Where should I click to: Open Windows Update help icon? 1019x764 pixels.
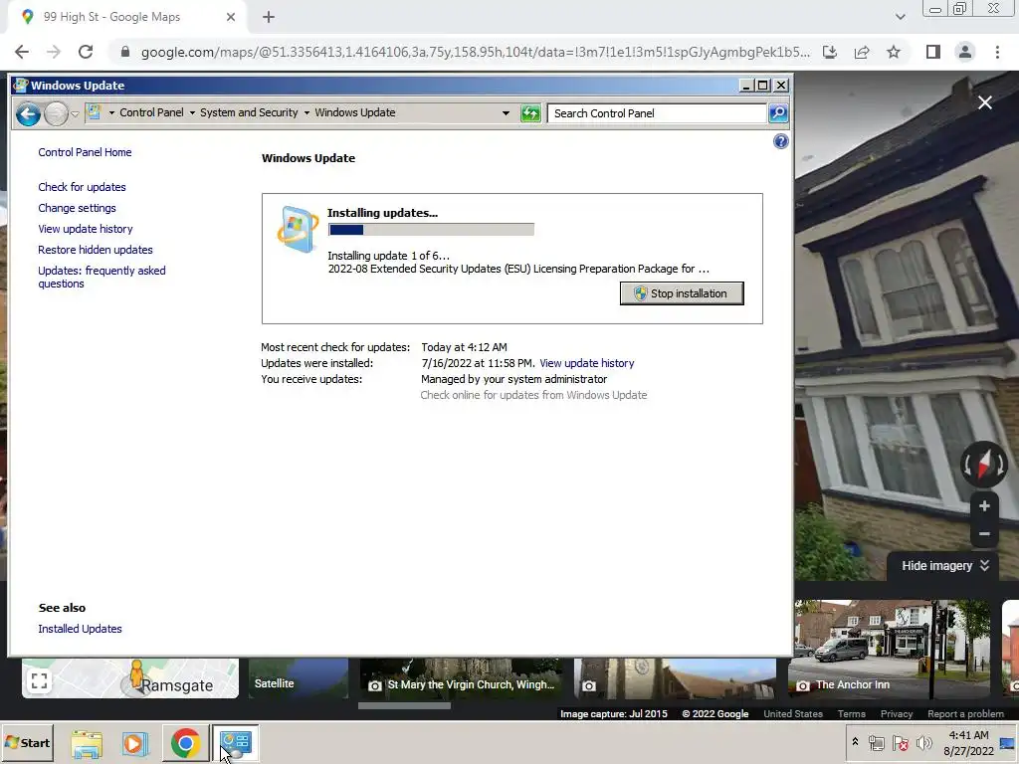(x=780, y=141)
